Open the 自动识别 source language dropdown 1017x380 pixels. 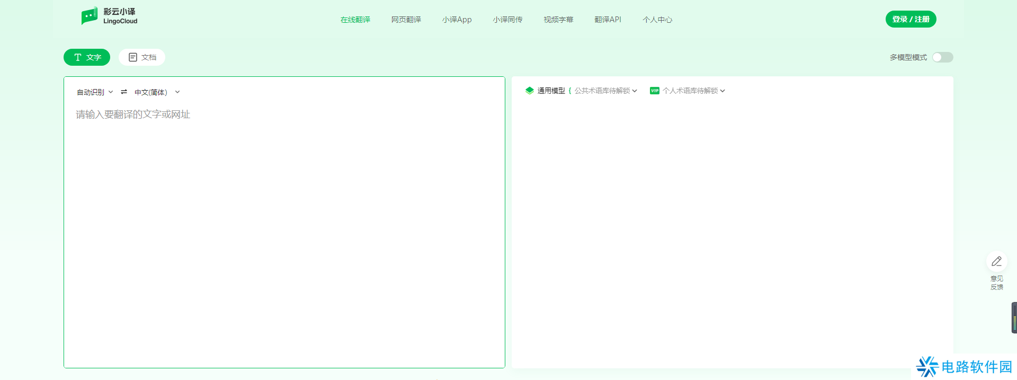point(95,92)
